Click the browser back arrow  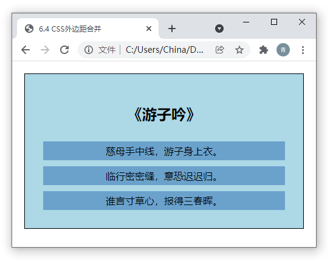click(26, 50)
